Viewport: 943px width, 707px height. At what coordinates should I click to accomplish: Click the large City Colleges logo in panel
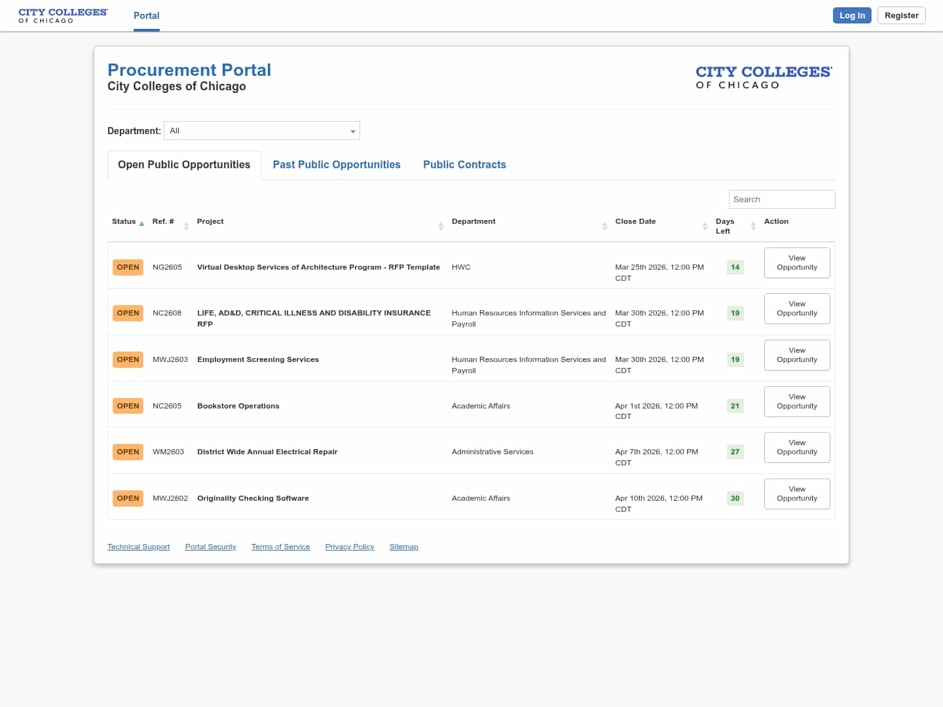[x=764, y=77]
